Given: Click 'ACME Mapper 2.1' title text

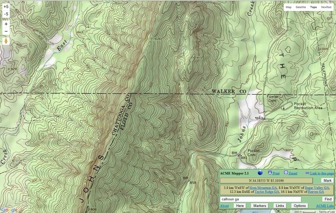Looking at the screenshot, I should [234, 173].
